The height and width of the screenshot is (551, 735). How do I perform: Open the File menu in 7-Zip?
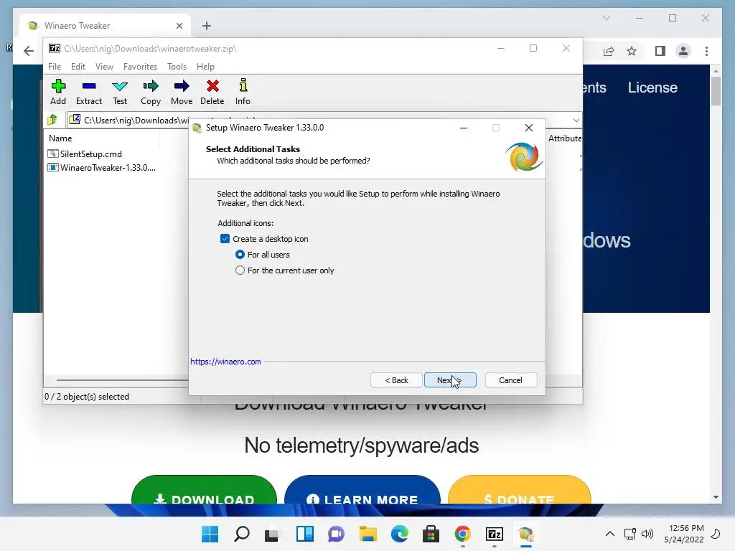click(55, 67)
